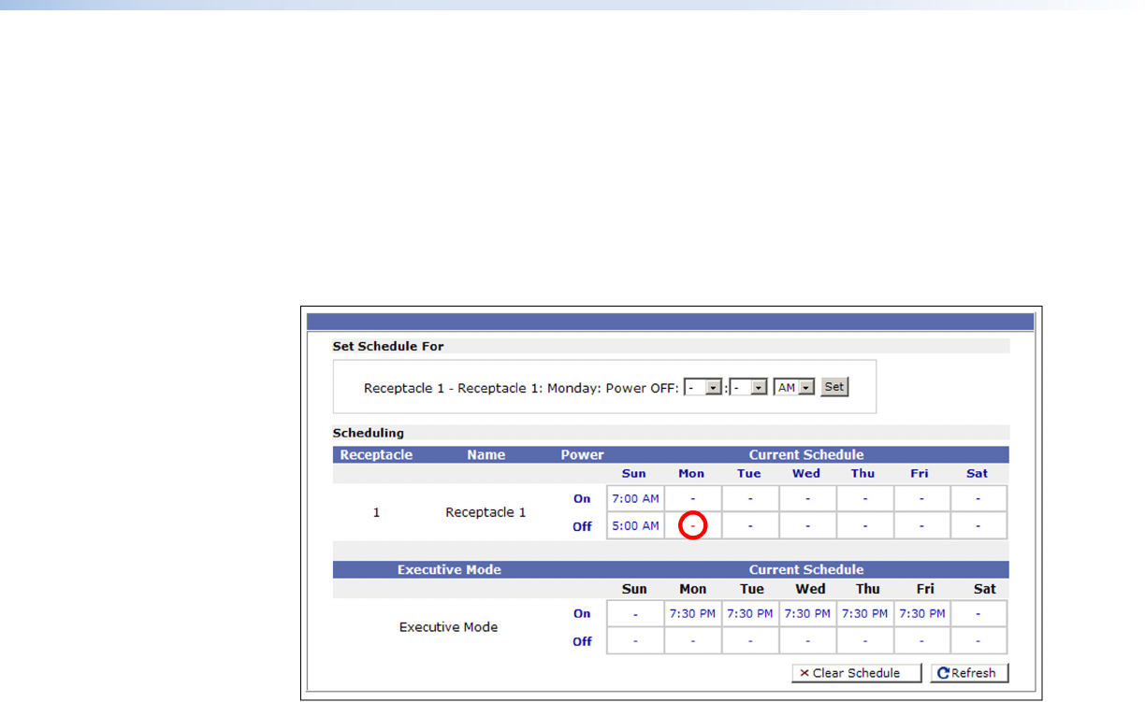Viewport: 1145px width, 702px height.
Task: Choose Executive Mode Friday On 7:30 PM
Action: (x=922, y=614)
